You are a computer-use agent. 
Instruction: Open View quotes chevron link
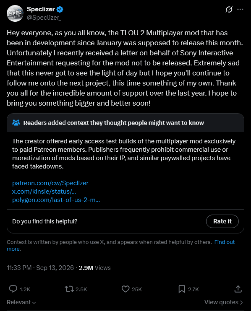point(224,302)
